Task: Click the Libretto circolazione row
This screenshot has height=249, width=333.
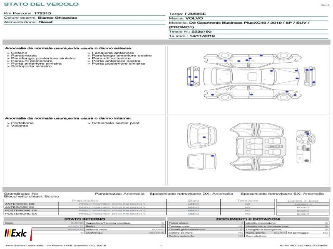Action: 287,223
